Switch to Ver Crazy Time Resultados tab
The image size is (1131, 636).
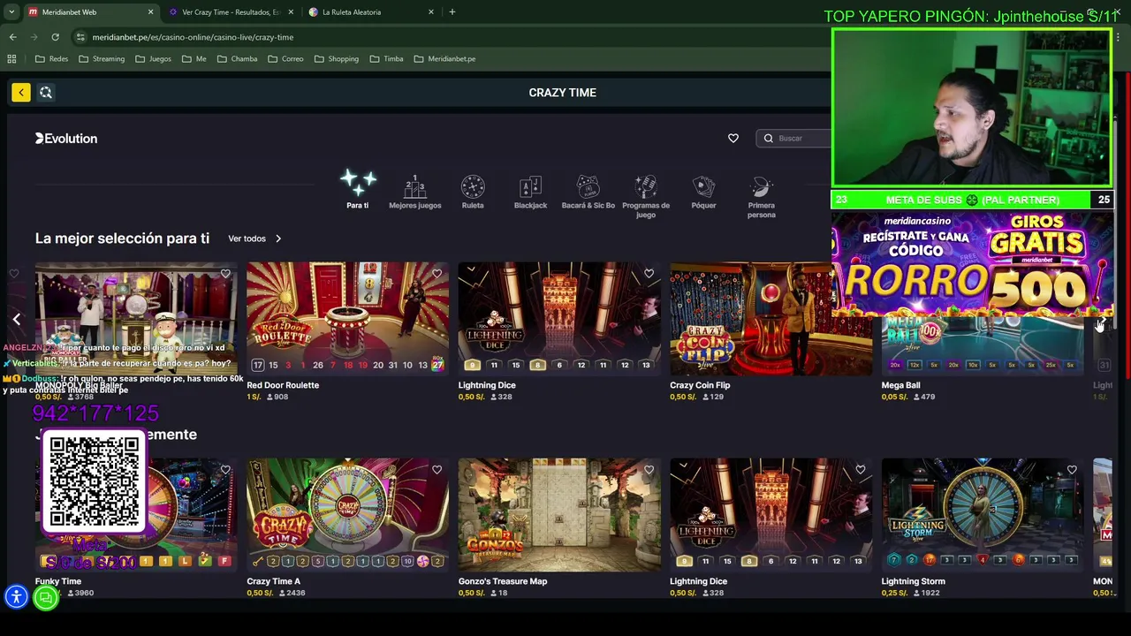(x=230, y=12)
